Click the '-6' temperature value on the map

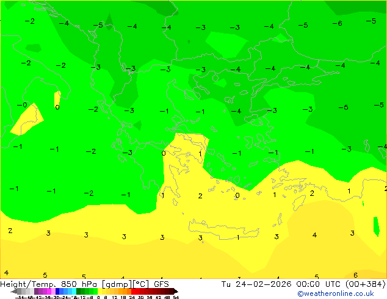[337, 23]
